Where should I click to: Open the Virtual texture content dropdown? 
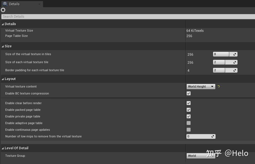pos(201,86)
